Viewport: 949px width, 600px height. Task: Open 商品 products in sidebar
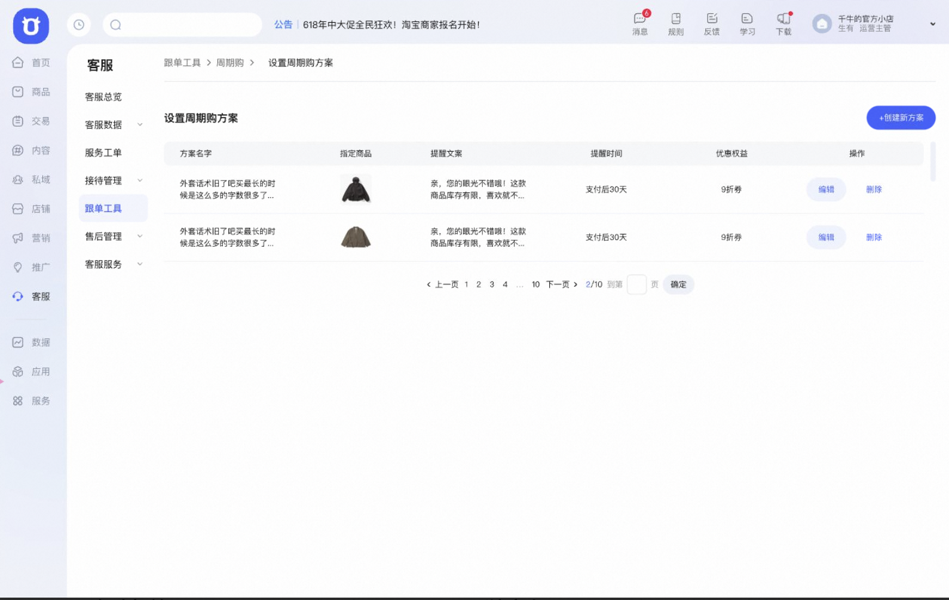click(x=31, y=91)
